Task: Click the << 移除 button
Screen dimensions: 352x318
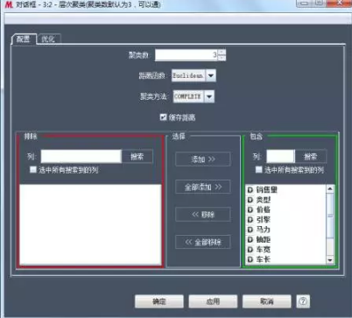Action: [x=203, y=215]
